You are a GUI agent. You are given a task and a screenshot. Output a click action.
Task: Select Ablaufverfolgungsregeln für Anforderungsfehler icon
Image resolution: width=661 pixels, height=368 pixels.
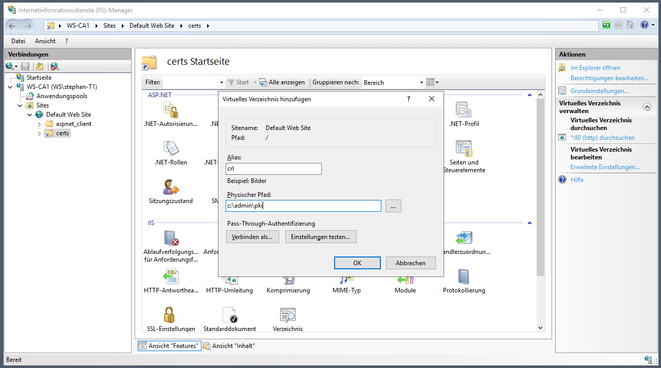(171, 238)
